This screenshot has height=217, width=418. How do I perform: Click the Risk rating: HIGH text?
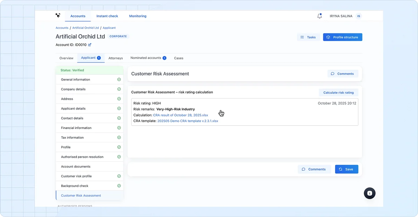[x=147, y=103]
